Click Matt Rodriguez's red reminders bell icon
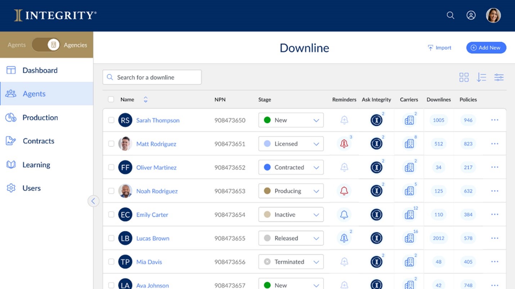 point(344,144)
